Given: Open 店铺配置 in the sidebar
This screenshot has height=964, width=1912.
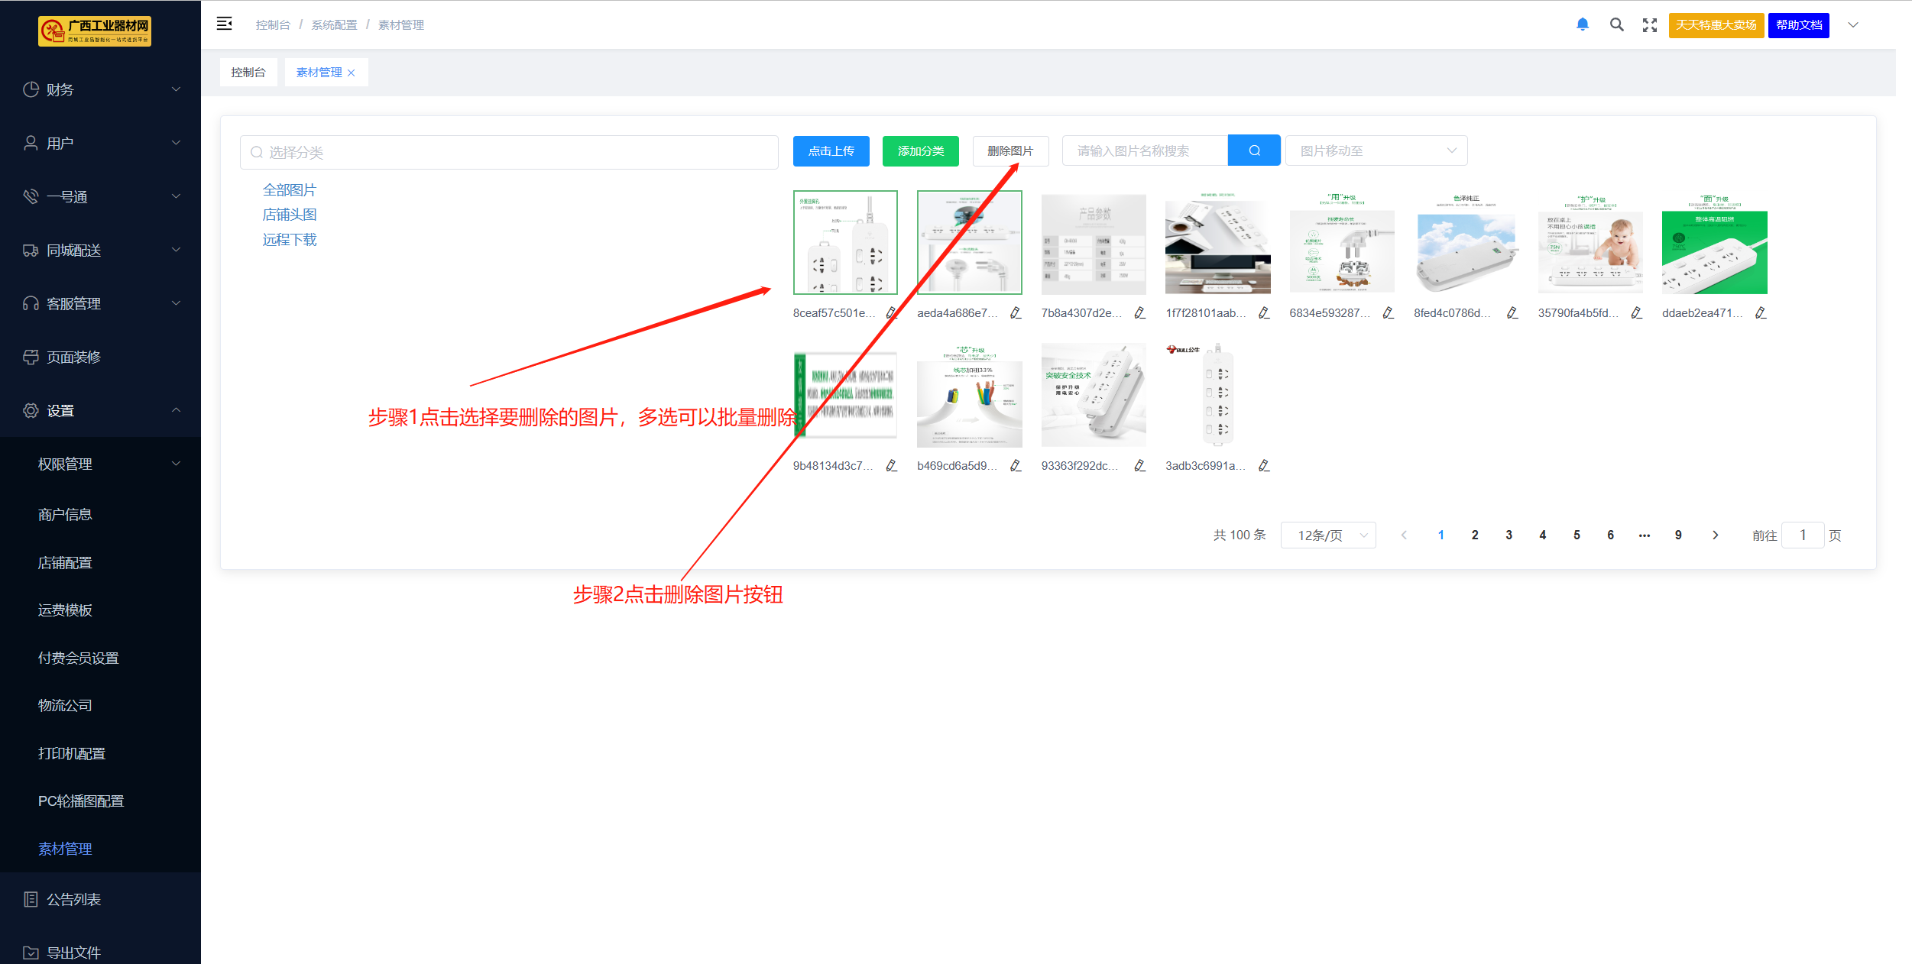Looking at the screenshot, I should pyautogui.click(x=65, y=563).
